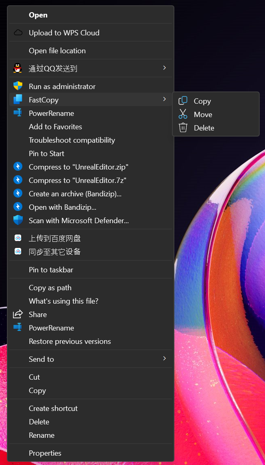Select the FastCopy menu entry

pyautogui.click(x=91, y=100)
